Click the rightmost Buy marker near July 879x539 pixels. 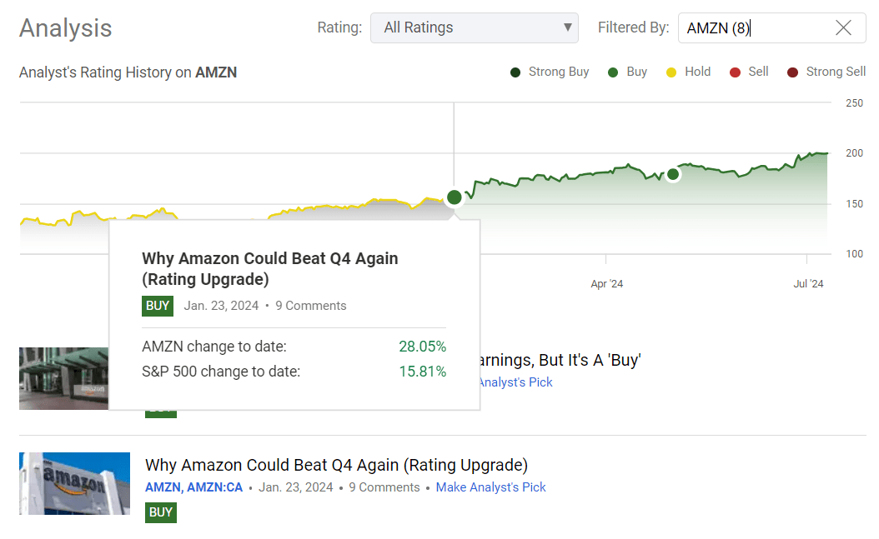(x=672, y=175)
